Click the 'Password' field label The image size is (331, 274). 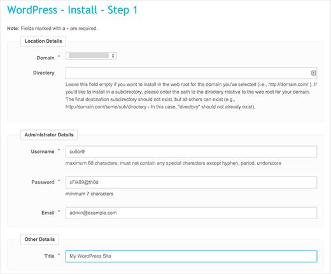43,182
